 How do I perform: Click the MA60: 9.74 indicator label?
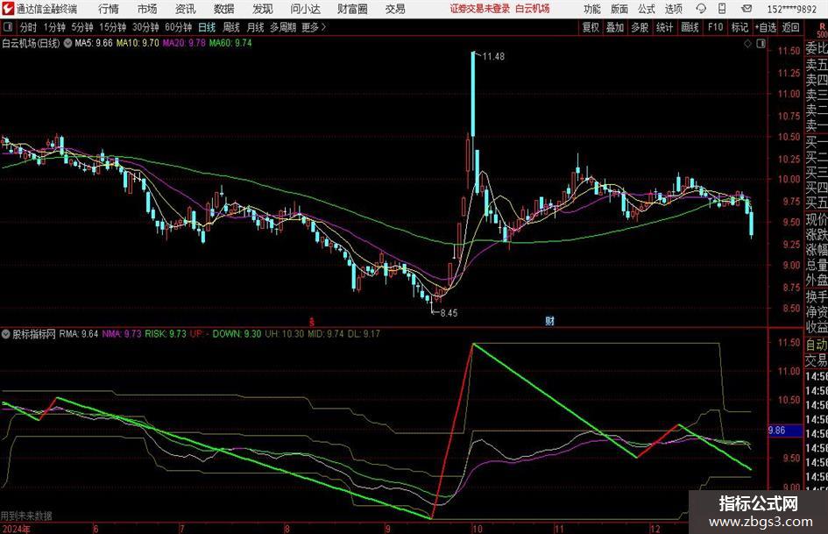(230, 43)
